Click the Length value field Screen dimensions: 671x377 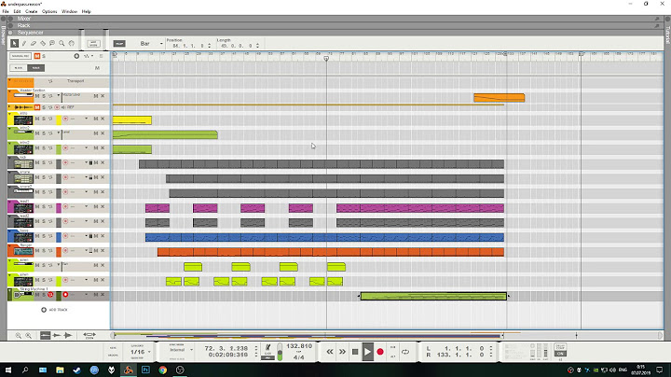(x=237, y=46)
